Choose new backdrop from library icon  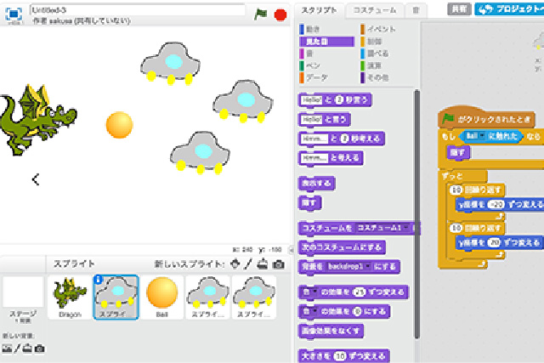point(7,348)
